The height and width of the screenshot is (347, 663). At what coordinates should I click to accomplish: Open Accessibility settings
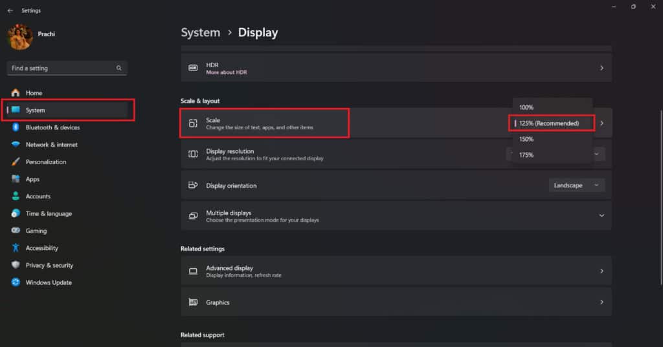tap(41, 248)
